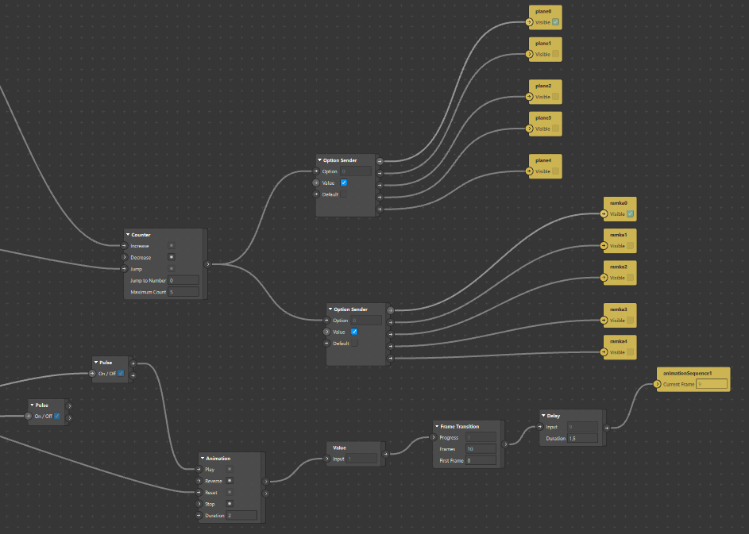Click the Play input port on Animation node
The image size is (749, 534).
[x=202, y=470]
